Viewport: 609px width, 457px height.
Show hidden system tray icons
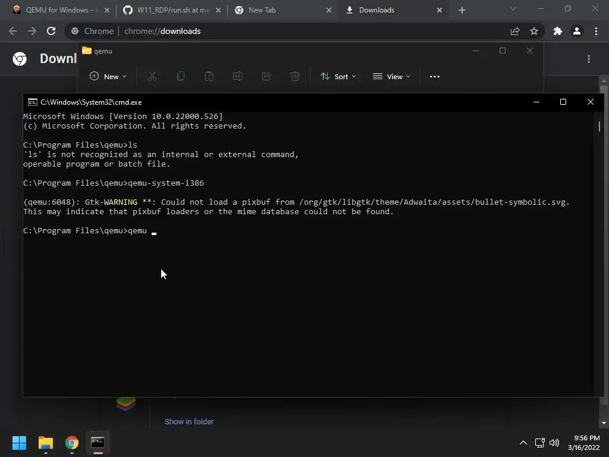tap(523, 443)
